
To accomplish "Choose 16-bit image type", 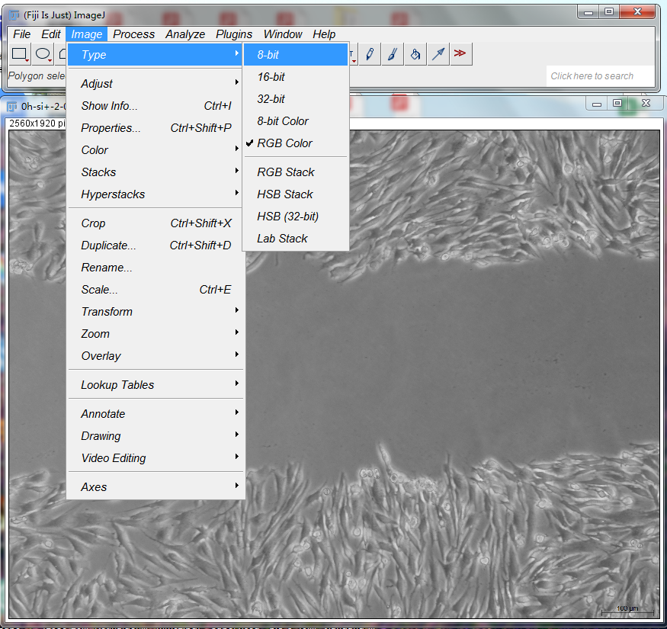I will 296,77.
